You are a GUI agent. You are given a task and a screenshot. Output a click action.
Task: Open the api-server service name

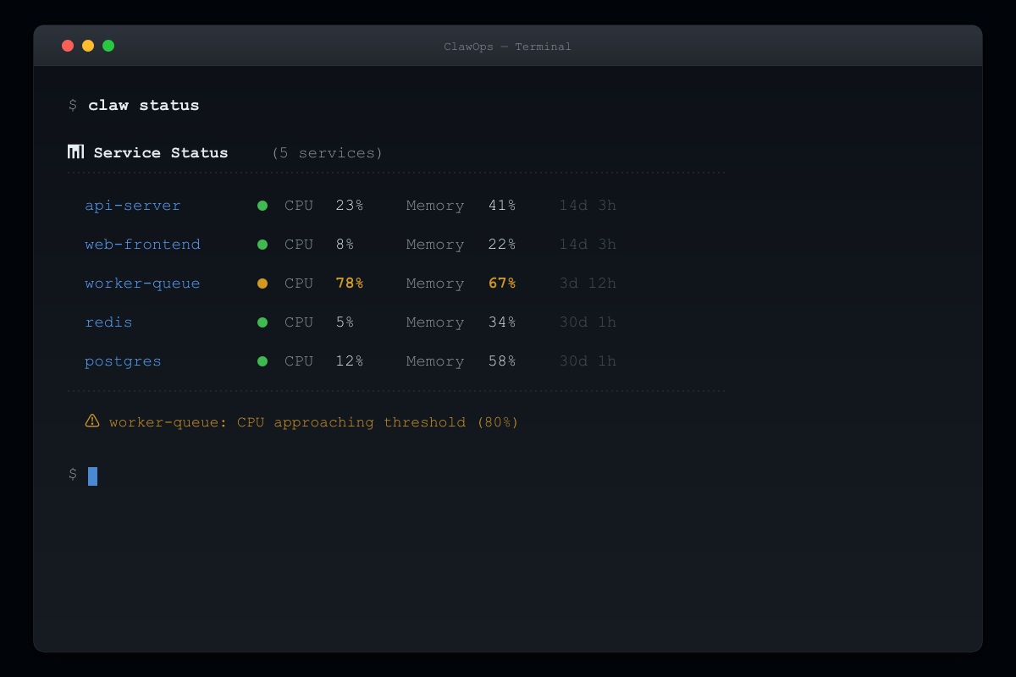click(x=133, y=206)
